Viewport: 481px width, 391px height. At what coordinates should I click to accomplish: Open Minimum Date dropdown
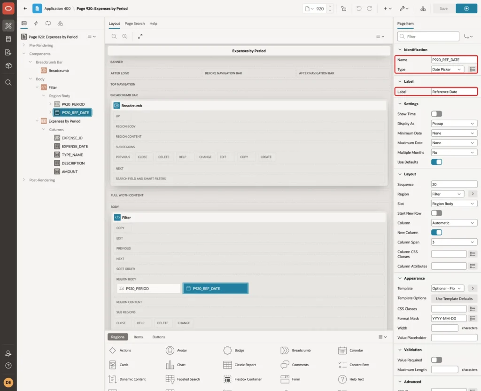tap(454, 133)
